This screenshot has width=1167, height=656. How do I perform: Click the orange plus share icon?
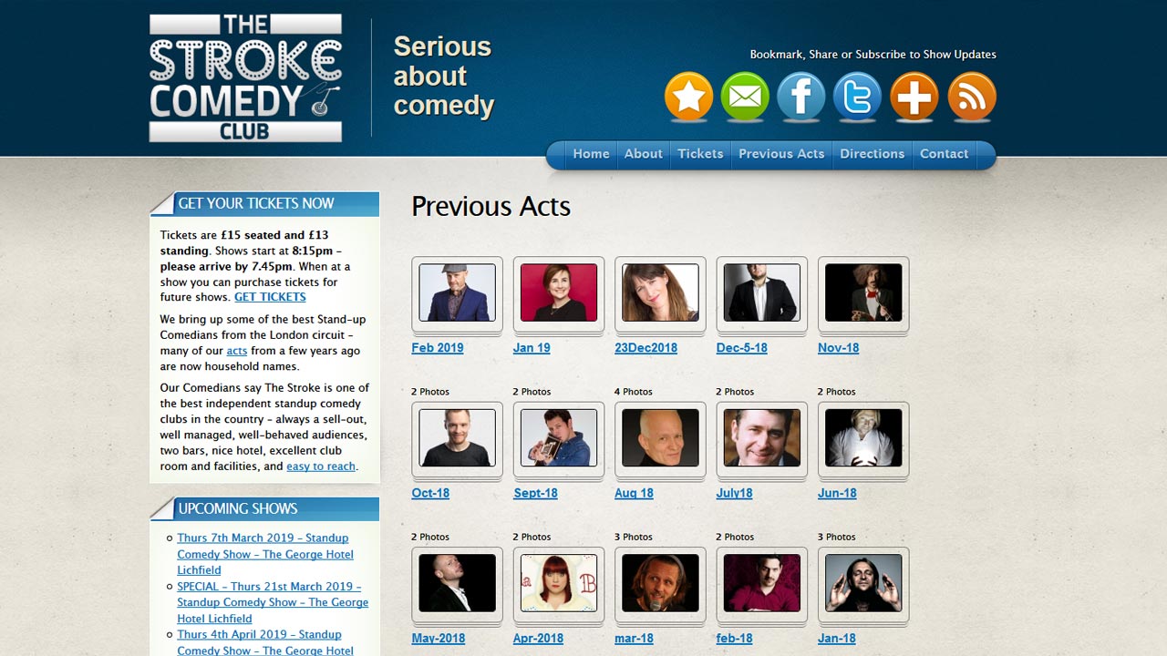tap(914, 97)
